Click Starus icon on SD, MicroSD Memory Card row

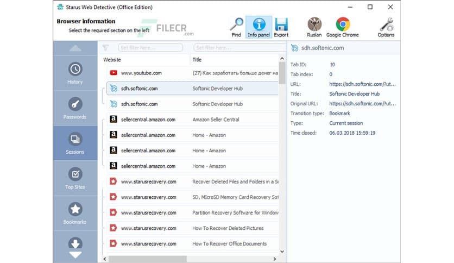[x=113, y=197]
